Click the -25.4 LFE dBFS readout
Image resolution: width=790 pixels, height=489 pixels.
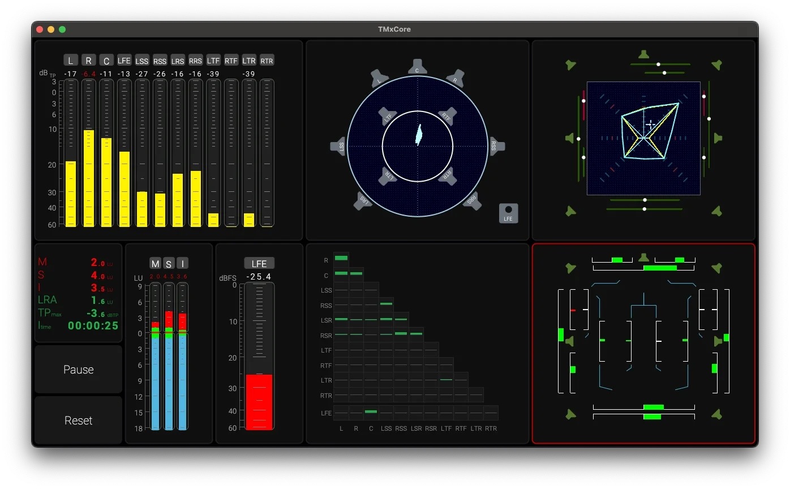point(259,277)
